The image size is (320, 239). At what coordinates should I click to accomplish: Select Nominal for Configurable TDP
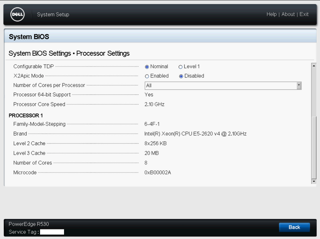pyautogui.click(x=147, y=67)
